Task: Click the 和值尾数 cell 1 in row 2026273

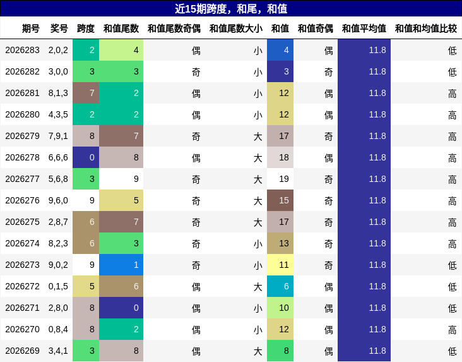Action: [x=121, y=265]
